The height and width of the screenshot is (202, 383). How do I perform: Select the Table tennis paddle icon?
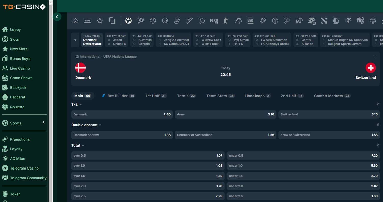point(202,21)
